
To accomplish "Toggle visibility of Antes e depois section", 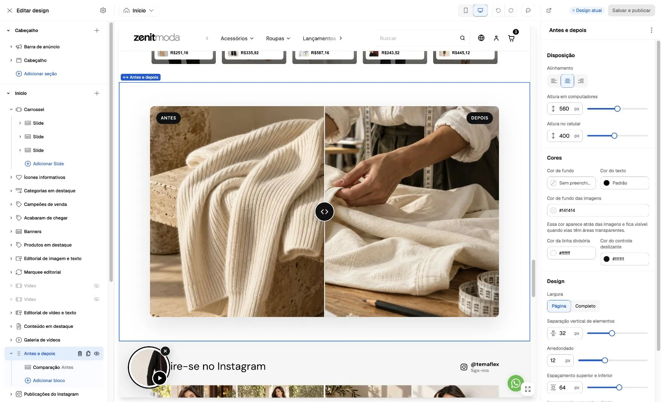I will pyautogui.click(x=97, y=353).
